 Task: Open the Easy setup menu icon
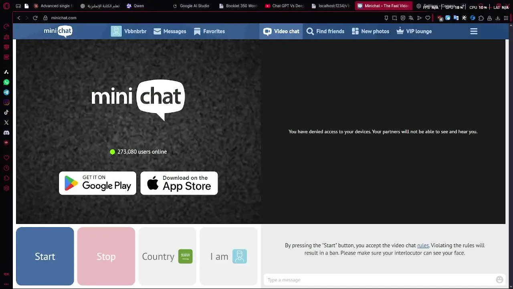tap(506, 18)
